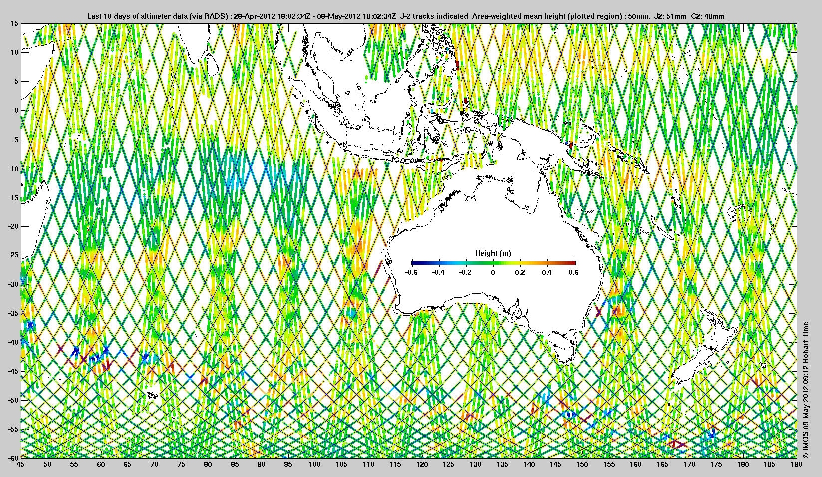Select the '08-May-2012 18:02:34Z' end date in the title

[x=357, y=16]
